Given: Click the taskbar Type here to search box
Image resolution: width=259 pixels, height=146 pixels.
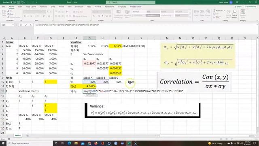Looking at the screenshot, I should pyautogui.click(x=30, y=143).
